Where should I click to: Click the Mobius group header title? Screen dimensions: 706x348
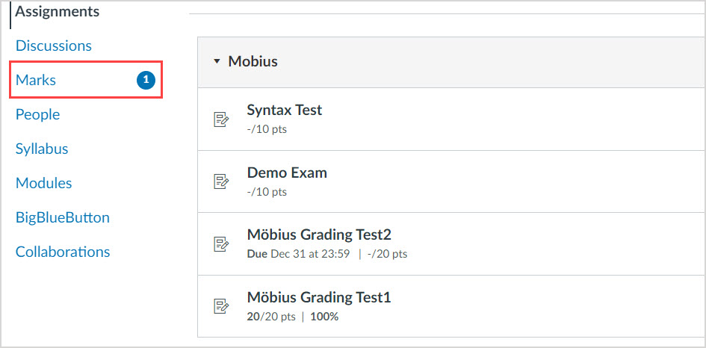pyautogui.click(x=253, y=61)
